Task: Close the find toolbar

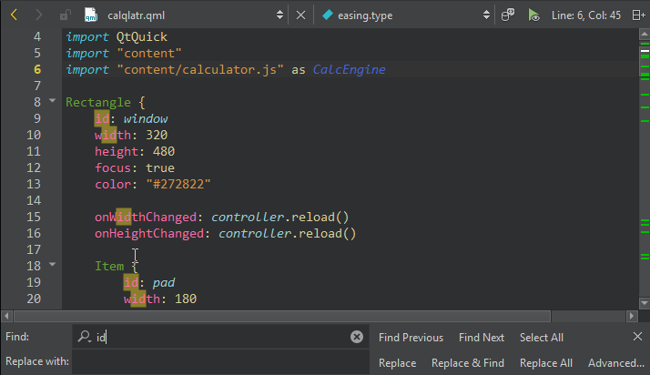Action: click(636, 337)
